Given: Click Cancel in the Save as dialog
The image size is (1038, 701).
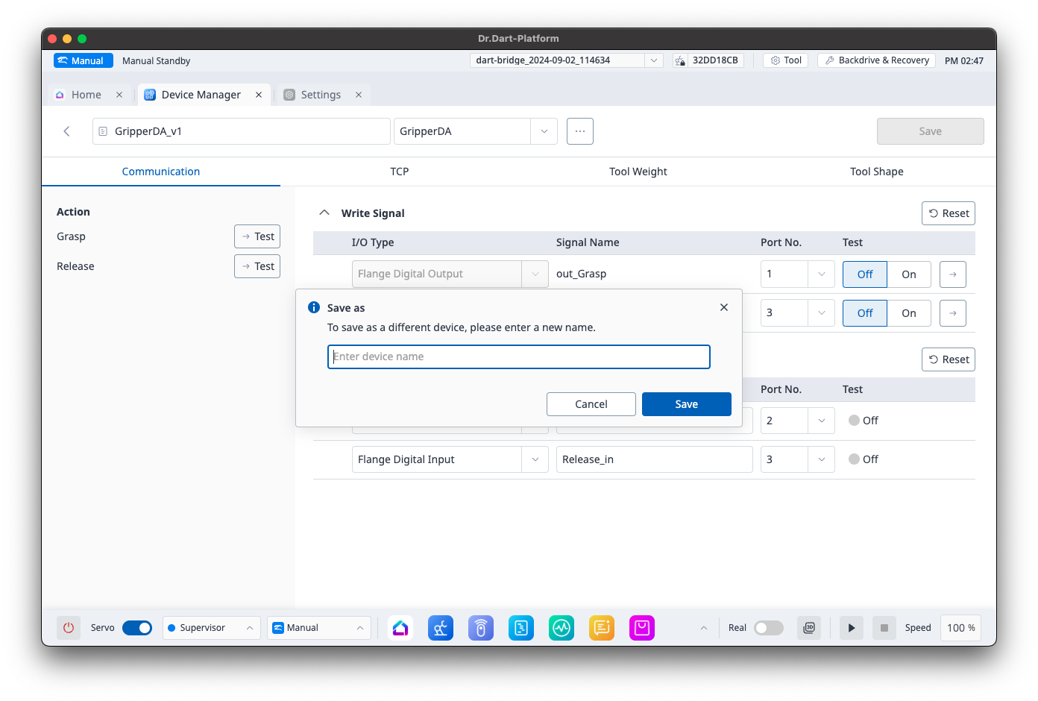Looking at the screenshot, I should 591,404.
